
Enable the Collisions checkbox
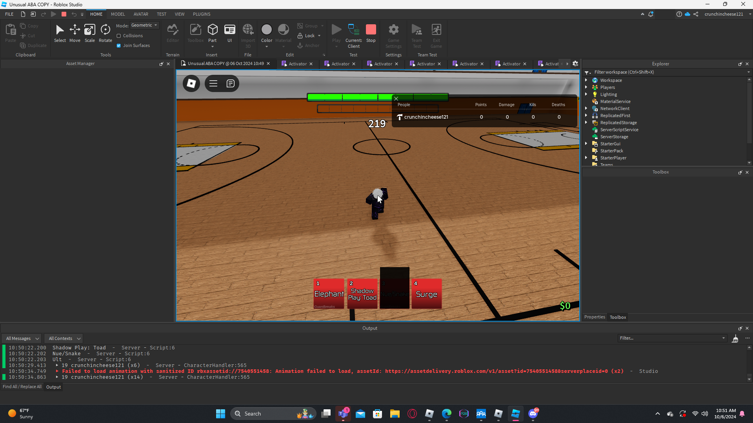tap(119, 36)
